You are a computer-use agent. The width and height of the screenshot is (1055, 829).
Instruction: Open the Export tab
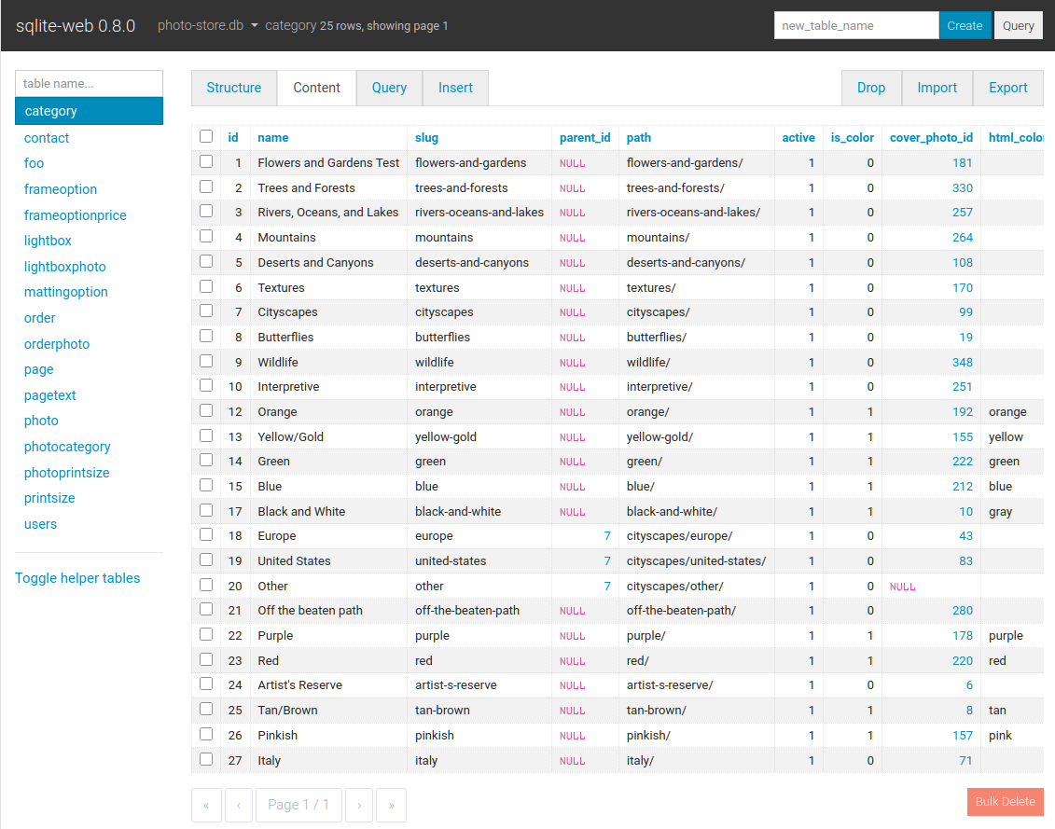coord(1008,88)
